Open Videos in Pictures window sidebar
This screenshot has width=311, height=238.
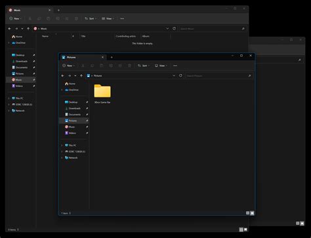point(70,133)
